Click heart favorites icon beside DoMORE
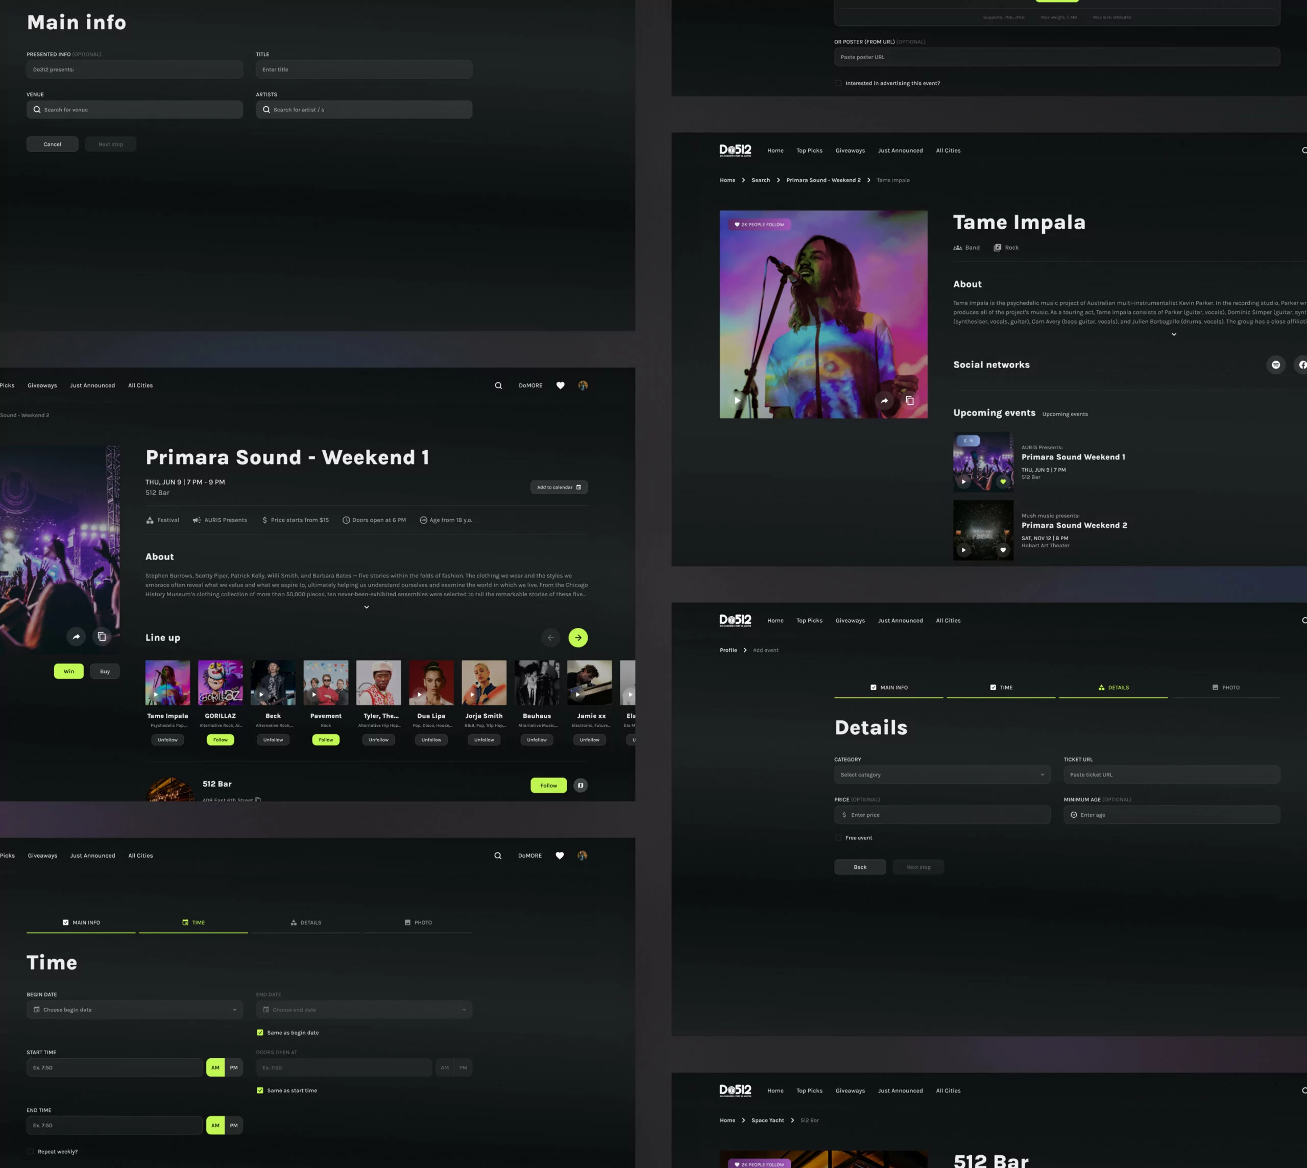 point(561,386)
